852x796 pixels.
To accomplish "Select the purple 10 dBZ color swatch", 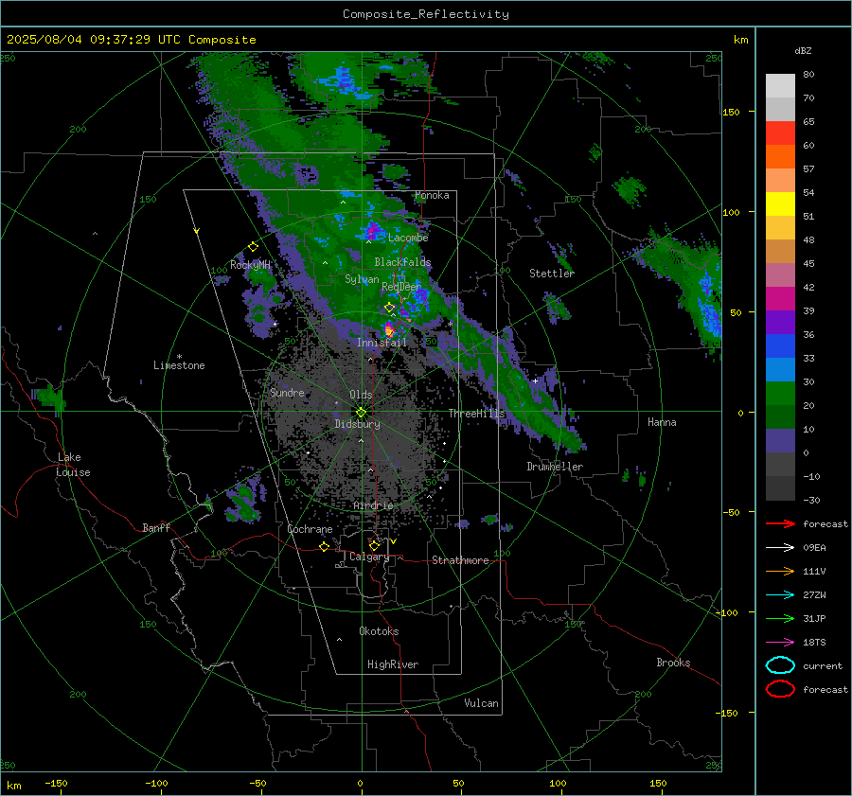I will pos(780,440).
